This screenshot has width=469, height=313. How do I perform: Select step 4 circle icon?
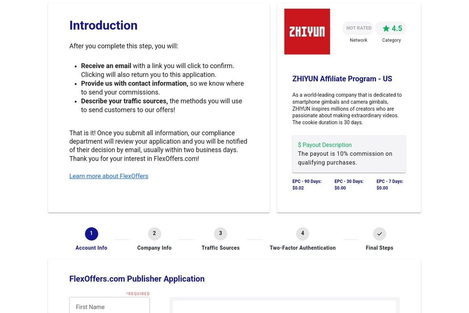point(302,234)
